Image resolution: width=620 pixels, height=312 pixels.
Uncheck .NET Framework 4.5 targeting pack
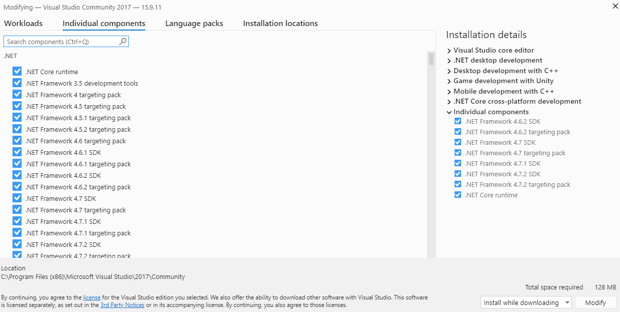coord(18,106)
